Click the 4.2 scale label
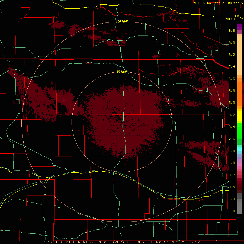 (x=232, y=115)
